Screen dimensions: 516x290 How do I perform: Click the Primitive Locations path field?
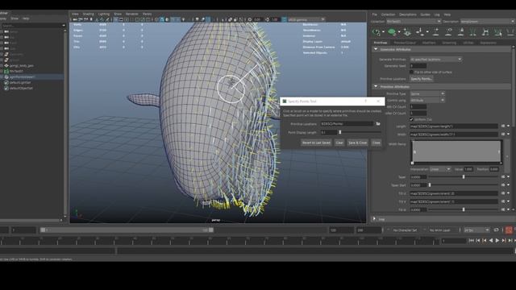coord(347,123)
